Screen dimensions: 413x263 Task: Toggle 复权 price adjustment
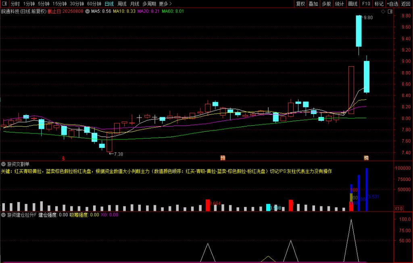click(x=300, y=4)
